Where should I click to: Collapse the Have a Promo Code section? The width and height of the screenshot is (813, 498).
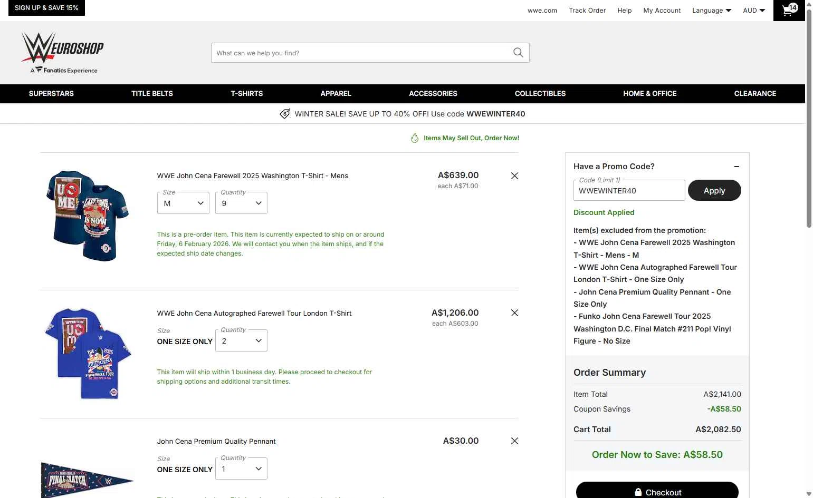coord(737,167)
